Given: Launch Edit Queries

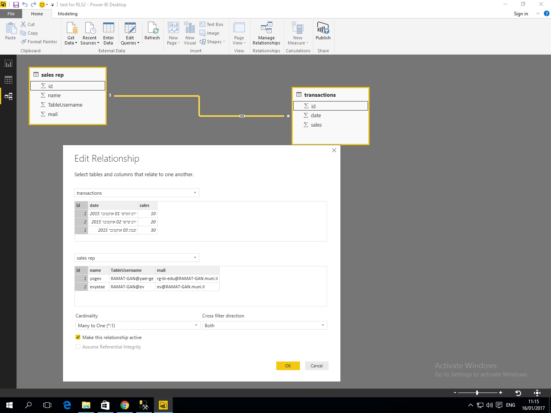Looking at the screenshot, I should click(129, 33).
